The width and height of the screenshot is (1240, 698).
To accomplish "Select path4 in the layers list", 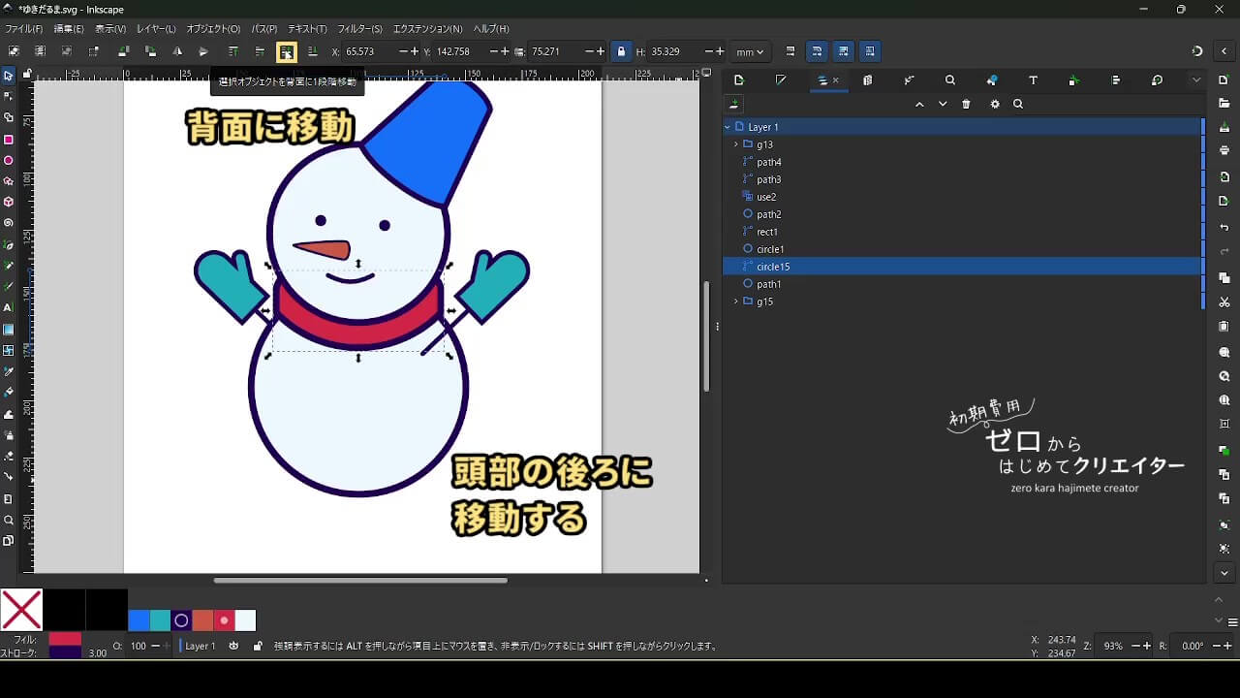I will [x=769, y=162].
